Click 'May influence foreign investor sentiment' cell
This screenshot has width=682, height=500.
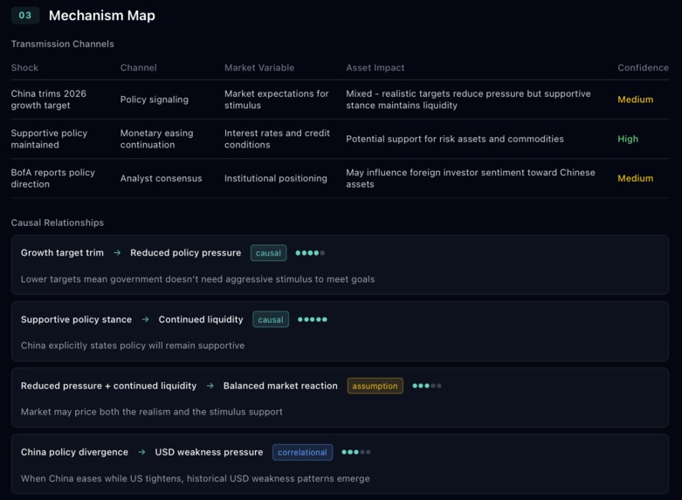point(470,178)
